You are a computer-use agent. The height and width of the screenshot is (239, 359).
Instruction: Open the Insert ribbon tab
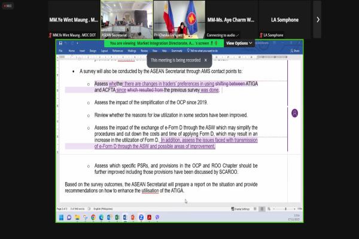(x=82, y=51)
